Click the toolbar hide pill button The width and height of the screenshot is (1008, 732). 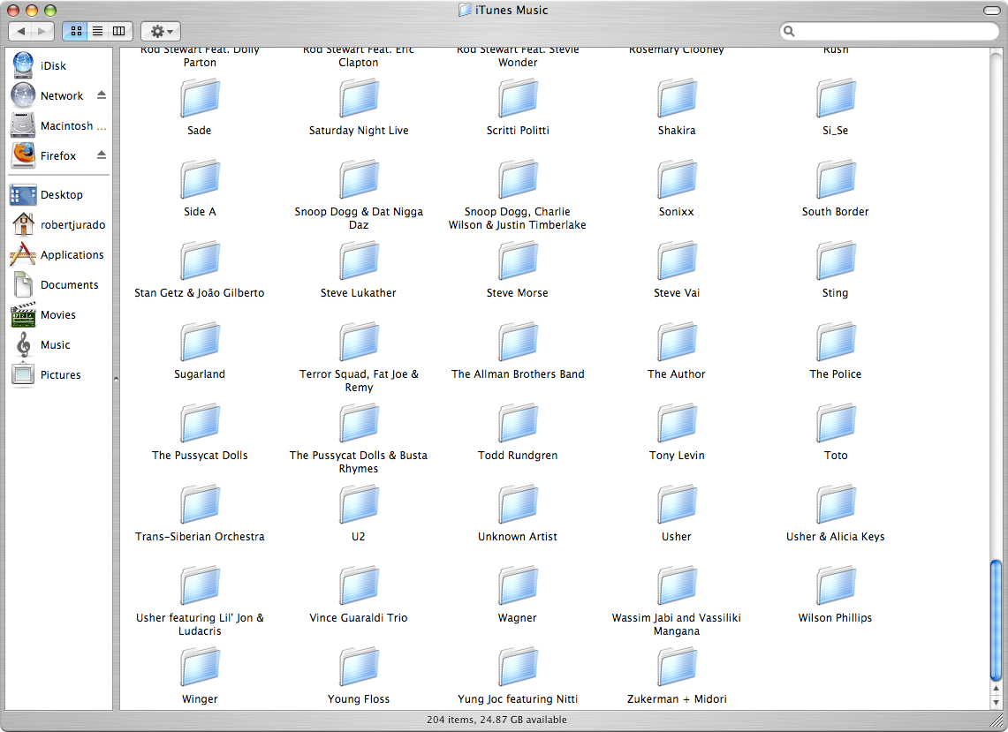(x=992, y=11)
